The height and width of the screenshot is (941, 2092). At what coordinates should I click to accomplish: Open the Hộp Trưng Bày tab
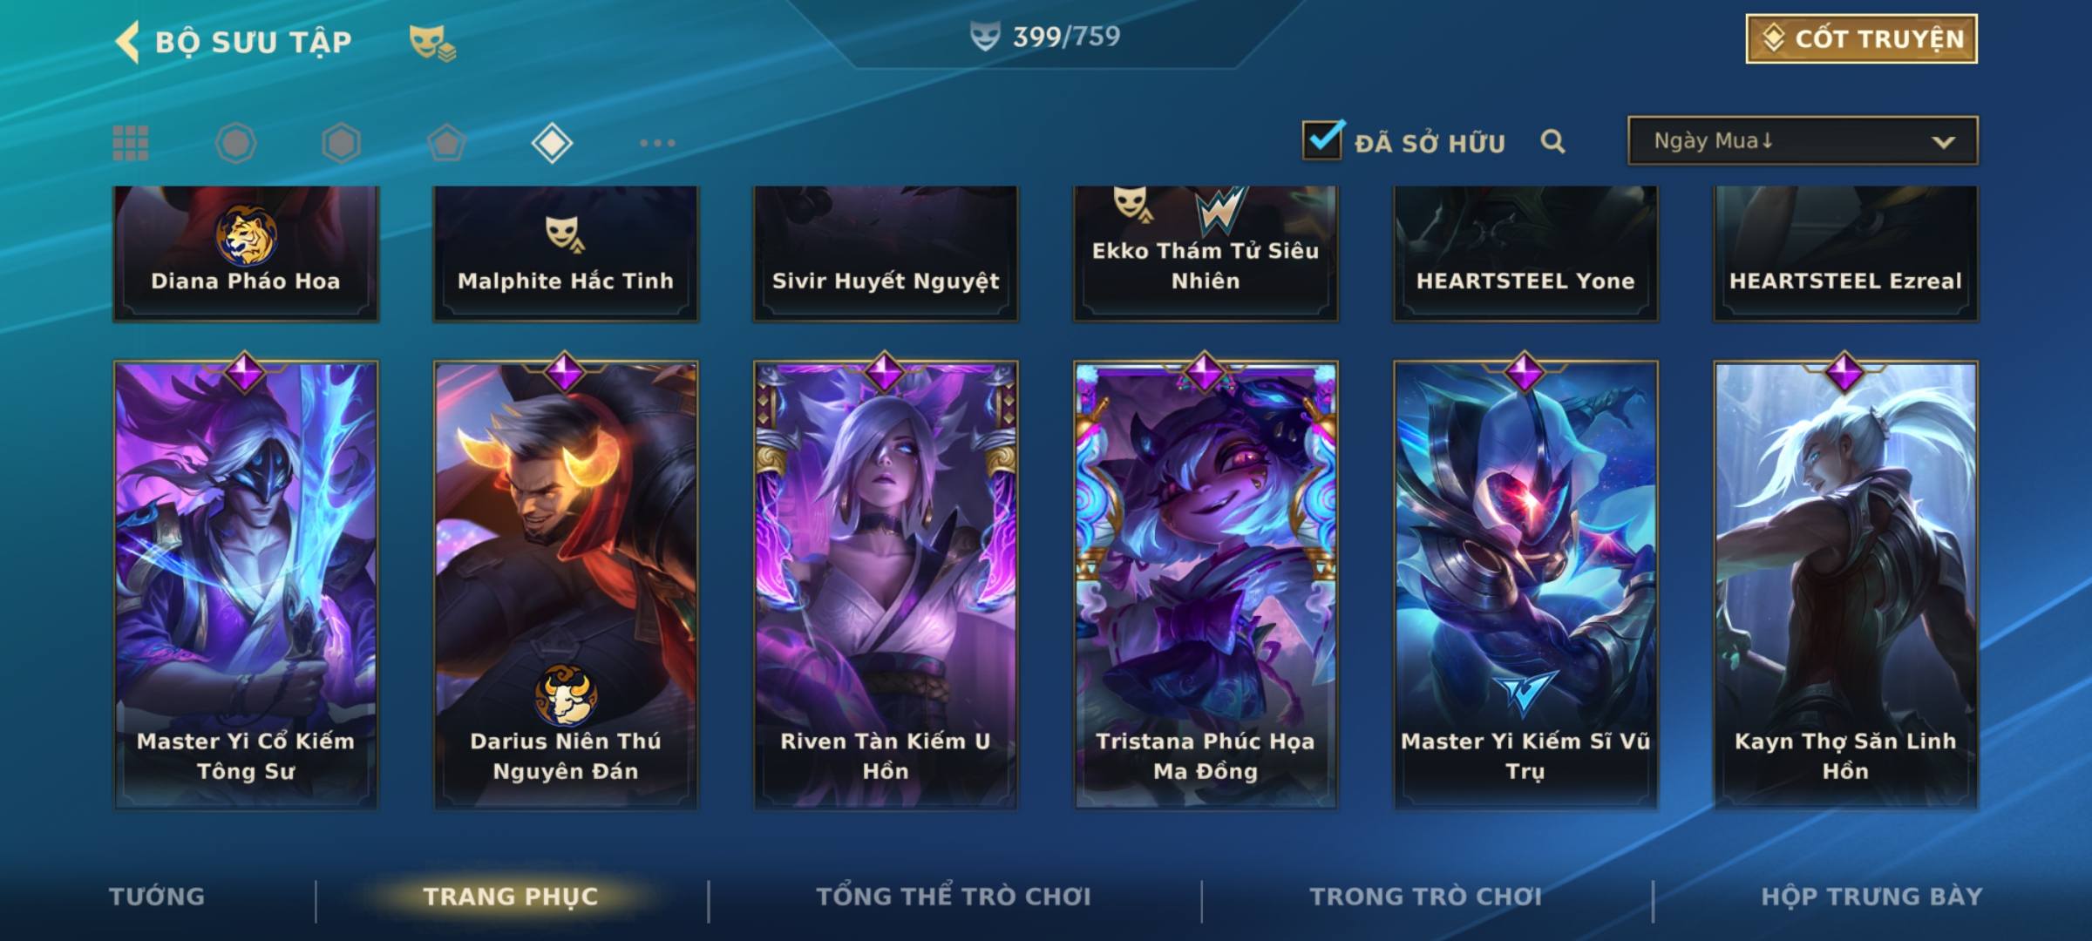click(1871, 897)
